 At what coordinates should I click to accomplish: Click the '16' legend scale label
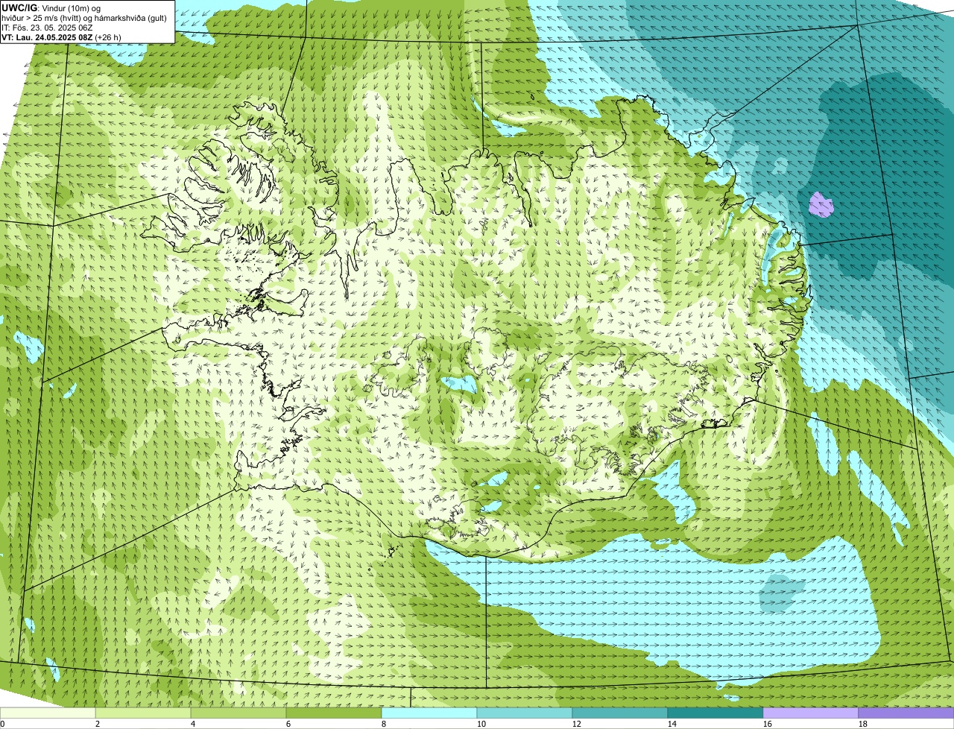(x=768, y=724)
